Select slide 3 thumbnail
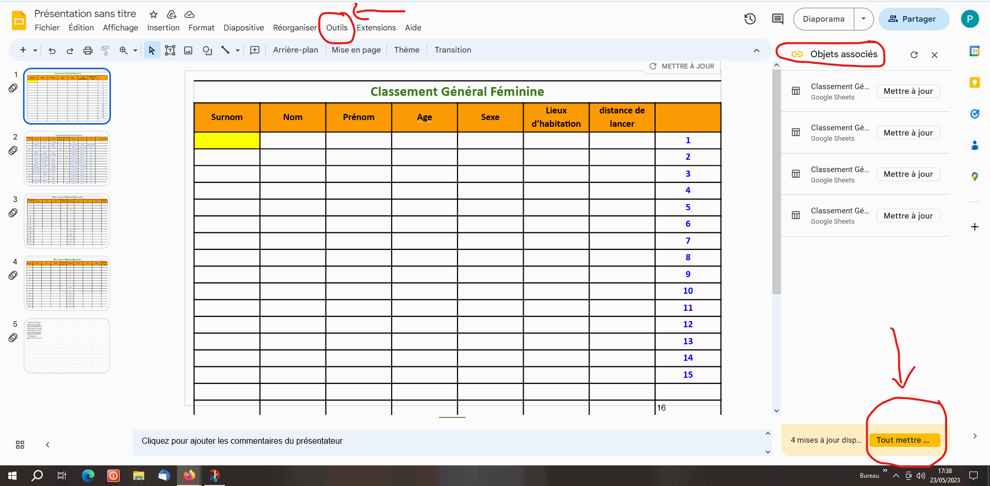Viewport: 990px width, 486px height. pyautogui.click(x=67, y=221)
